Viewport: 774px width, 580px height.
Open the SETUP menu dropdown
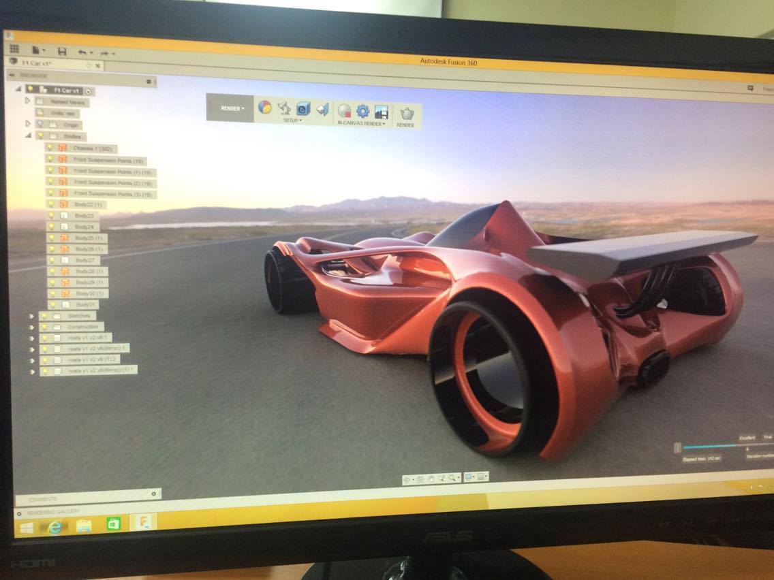pyautogui.click(x=292, y=120)
